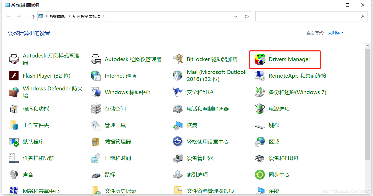The width and height of the screenshot is (373, 196).
Task: Open the 文件历史记录 link
Action: 120,191
